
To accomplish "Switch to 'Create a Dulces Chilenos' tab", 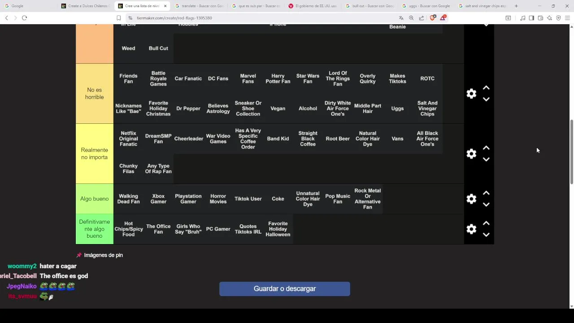I will [x=85, y=6].
